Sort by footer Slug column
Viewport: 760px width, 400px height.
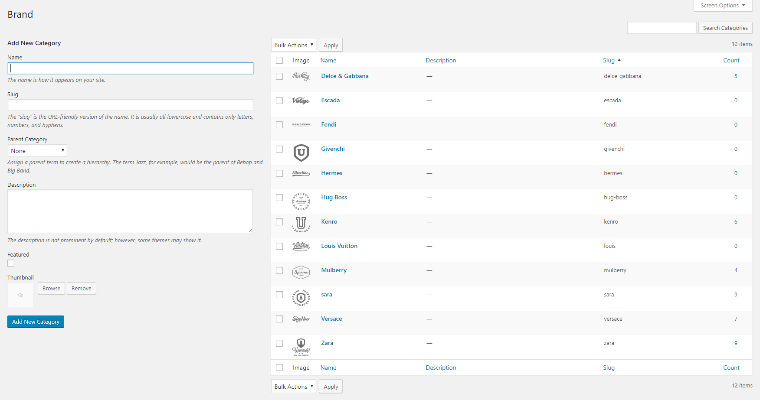609,367
